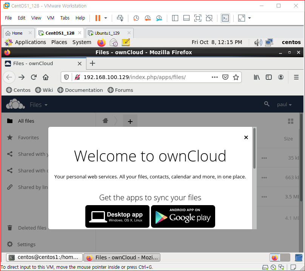Image resolution: width=305 pixels, height=271 pixels.
Task: Open the VMware Edit menu
Action: (x=22, y=18)
